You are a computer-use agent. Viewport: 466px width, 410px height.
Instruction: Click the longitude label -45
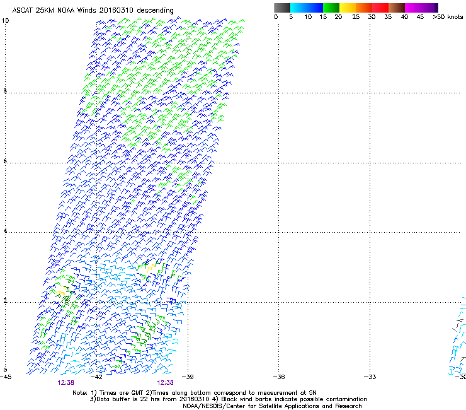click(6, 377)
